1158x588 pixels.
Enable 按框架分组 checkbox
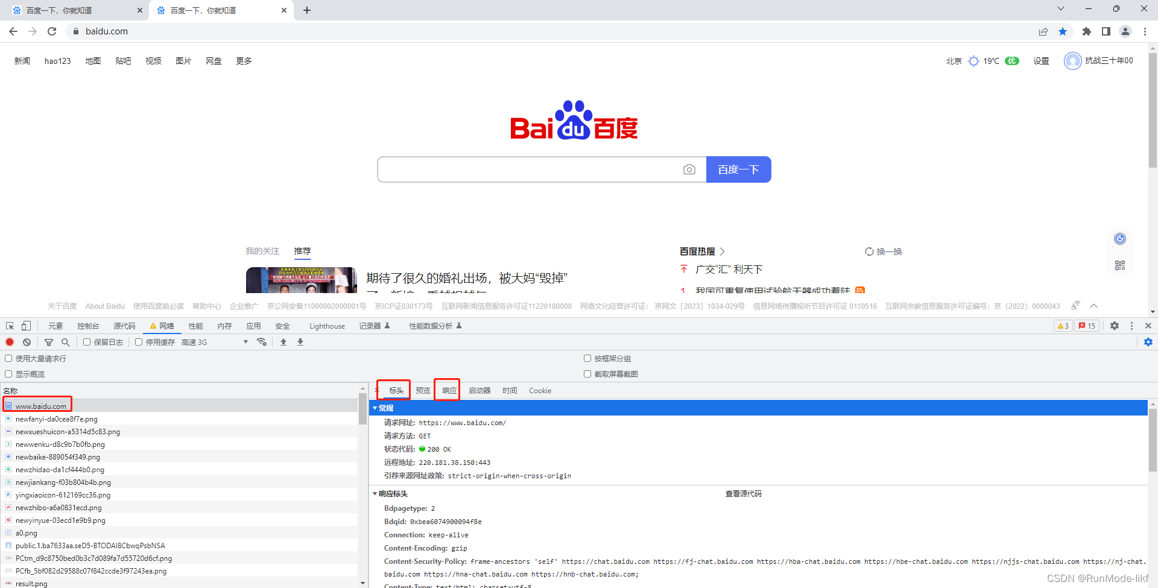(x=587, y=358)
